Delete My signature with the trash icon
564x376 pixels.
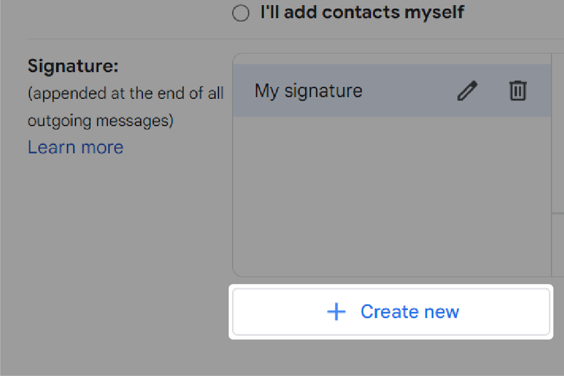coord(517,90)
